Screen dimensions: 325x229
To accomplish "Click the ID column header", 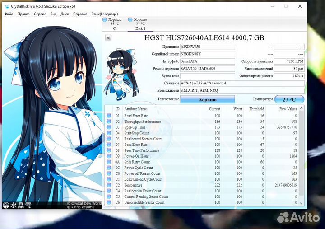I will click(x=117, y=109).
